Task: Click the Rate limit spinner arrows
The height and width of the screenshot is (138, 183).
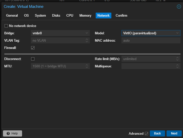Action: (177, 59)
